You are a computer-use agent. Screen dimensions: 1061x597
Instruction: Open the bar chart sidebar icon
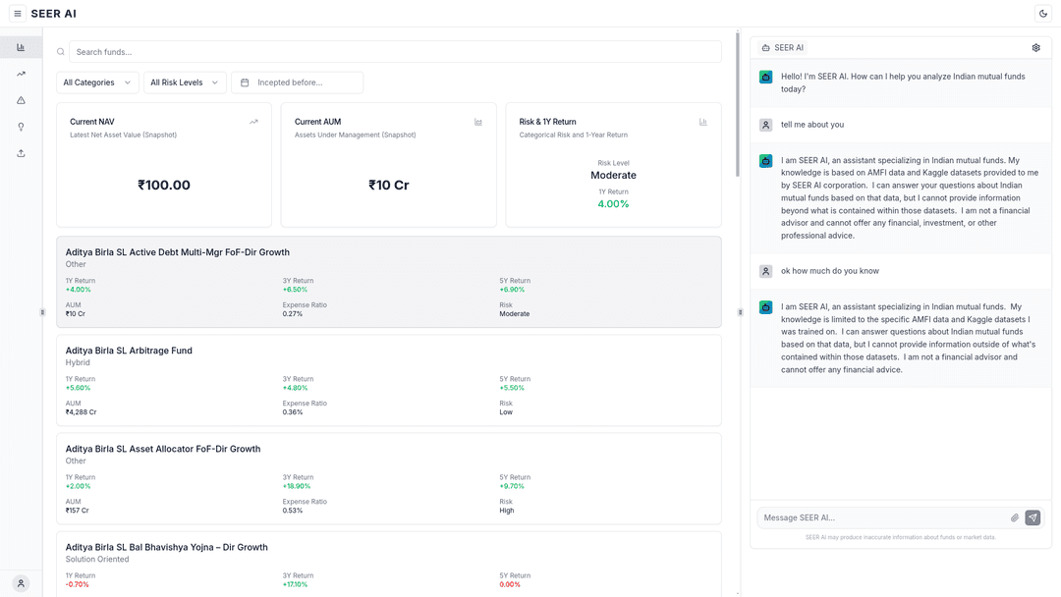click(21, 47)
